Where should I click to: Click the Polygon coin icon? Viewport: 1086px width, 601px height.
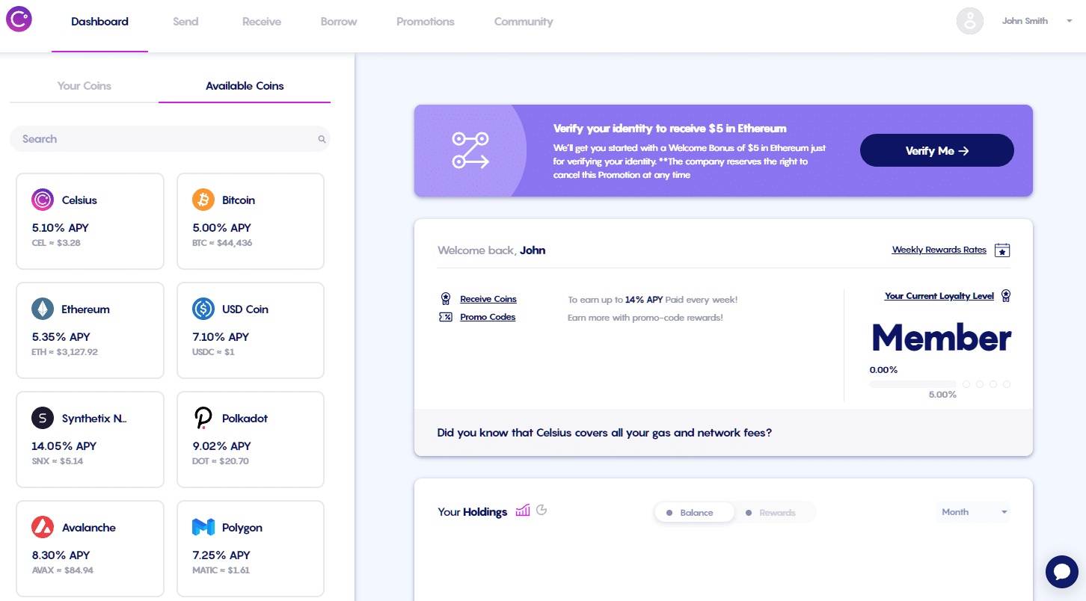pos(203,527)
